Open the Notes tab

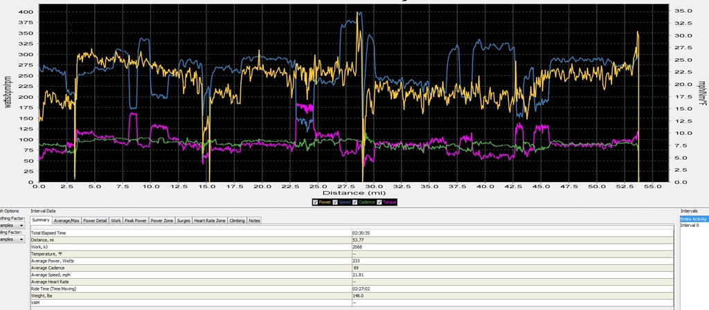click(254, 221)
